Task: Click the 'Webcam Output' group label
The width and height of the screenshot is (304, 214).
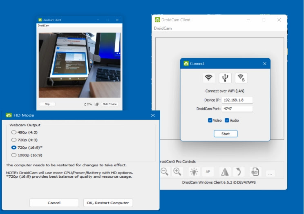Action: pyautogui.click(x=25, y=125)
